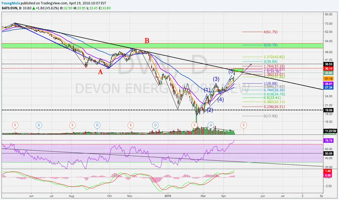
Task: Click the 11.221M volume axis tag
Action: [330, 131]
